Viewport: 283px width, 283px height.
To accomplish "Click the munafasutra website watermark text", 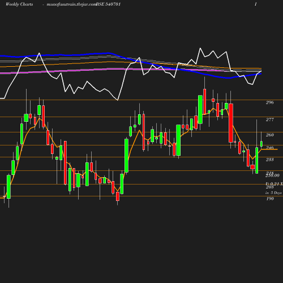I will 71,5.
